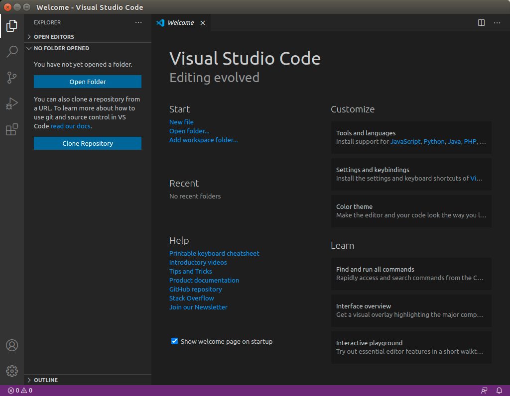510x396 pixels.
Task: Install JavaScript language support link
Action: pyautogui.click(x=405, y=142)
